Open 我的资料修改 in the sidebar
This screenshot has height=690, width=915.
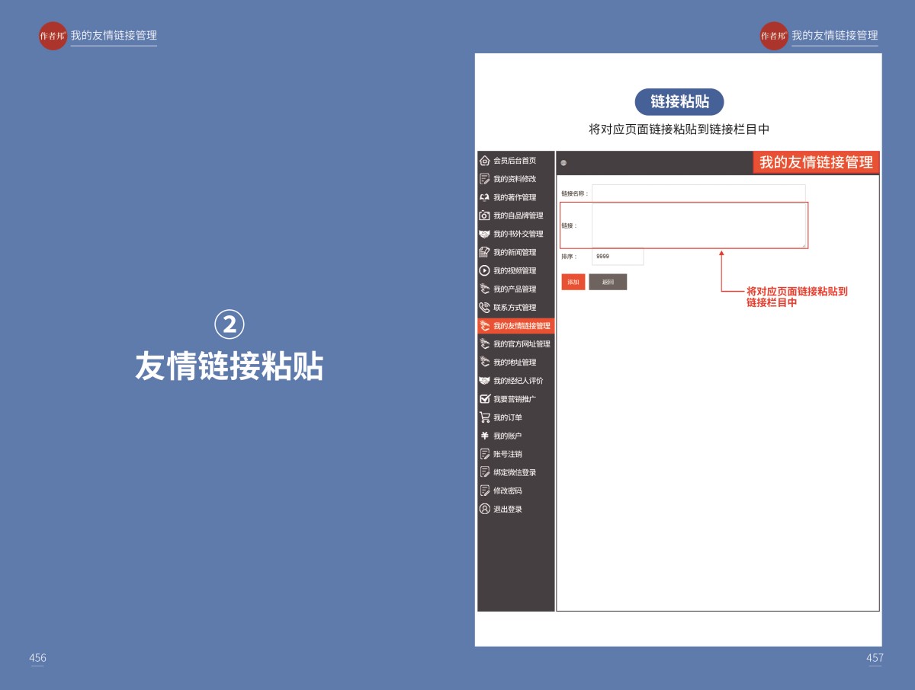[x=515, y=179]
